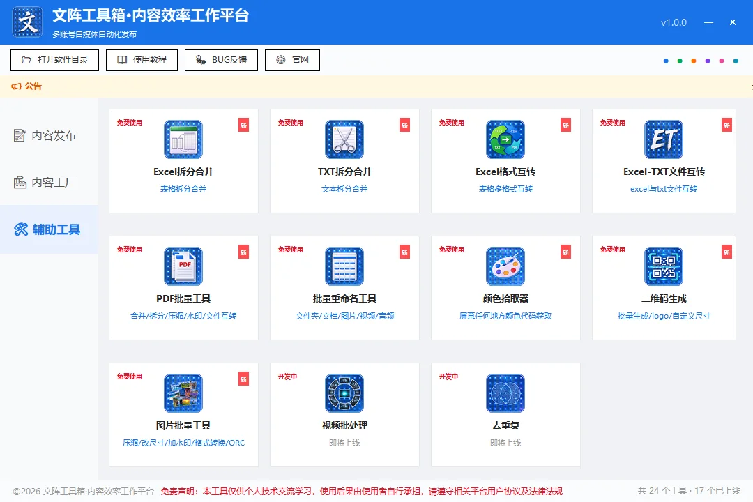Click the 颜色拾取器 title text
Screen dimensions: 753x502
pos(505,298)
